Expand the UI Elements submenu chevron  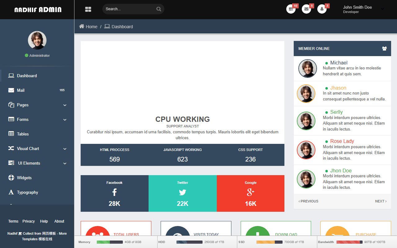(x=65, y=163)
